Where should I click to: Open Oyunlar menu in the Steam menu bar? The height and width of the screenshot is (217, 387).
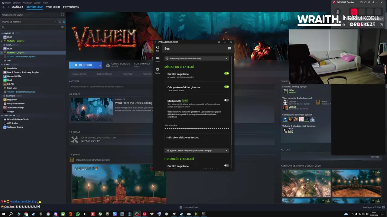click(x=37, y=3)
